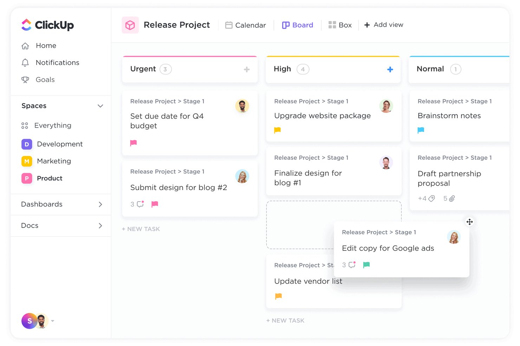
Task: Collapse the Spaces section chevron
Action: click(x=100, y=106)
